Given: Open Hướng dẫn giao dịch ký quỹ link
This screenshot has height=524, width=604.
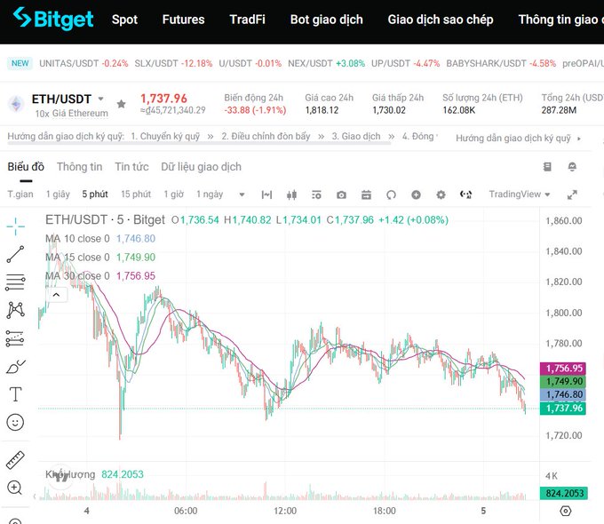Looking at the screenshot, I should click(513, 139).
